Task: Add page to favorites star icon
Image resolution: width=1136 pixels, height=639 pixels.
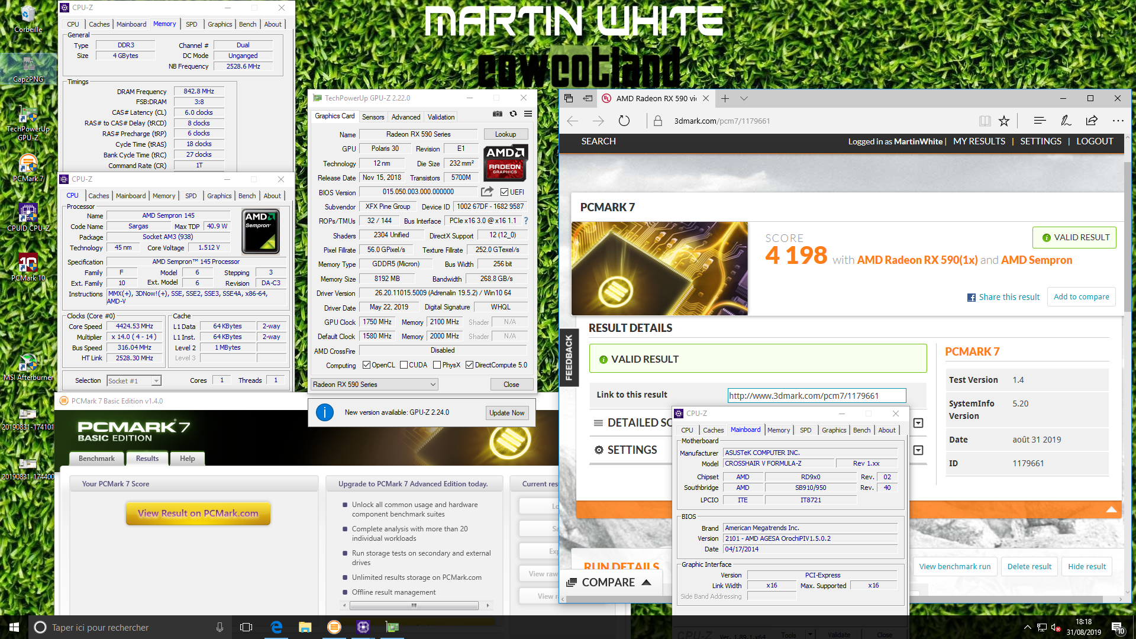Action: [x=1004, y=121]
